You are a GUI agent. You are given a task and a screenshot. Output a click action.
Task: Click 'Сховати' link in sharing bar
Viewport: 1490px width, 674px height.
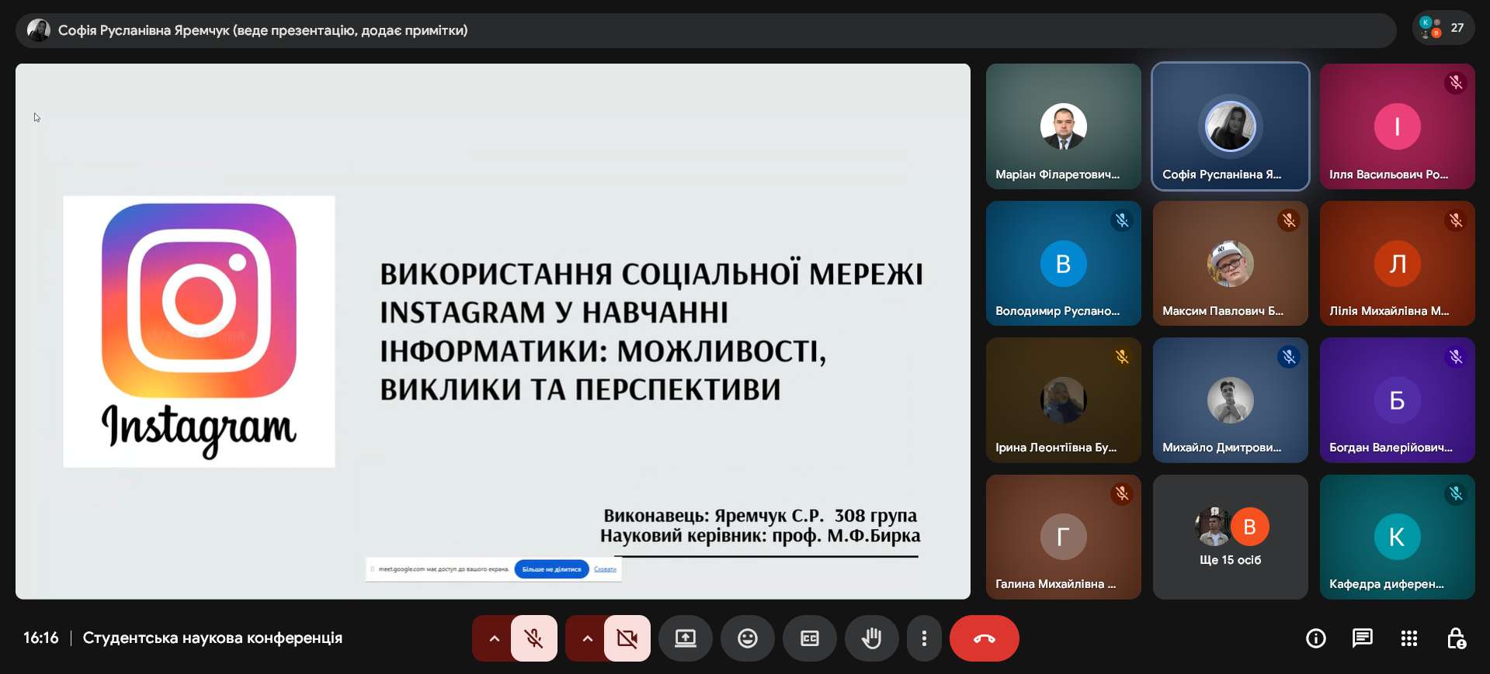click(605, 569)
